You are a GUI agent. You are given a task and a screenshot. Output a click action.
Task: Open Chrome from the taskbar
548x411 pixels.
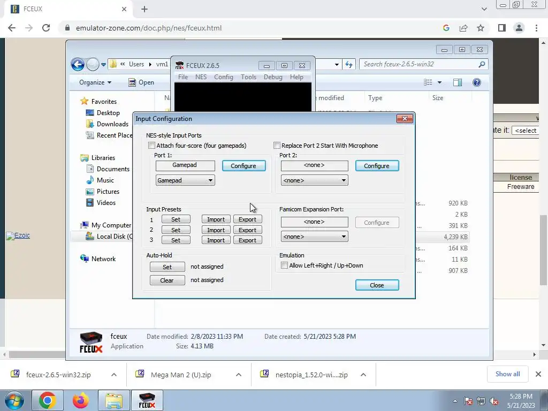click(48, 400)
